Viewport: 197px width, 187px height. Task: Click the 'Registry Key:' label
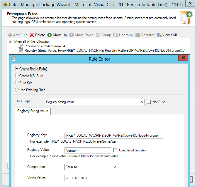pyautogui.click(x=37, y=135)
